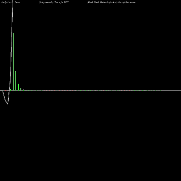Click '(Duck Creek Technologies Inc) MunafaSutra.com' text
Image resolution: width=181 pixels, height=181 pixels.
(111, 2)
